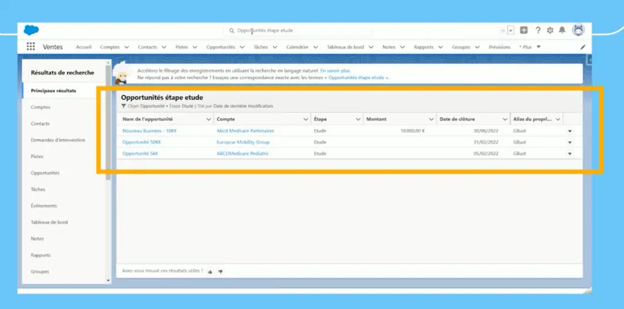This screenshot has height=309, width=624.
Task: Open the Compte column menu chevron
Action: coord(306,119)
